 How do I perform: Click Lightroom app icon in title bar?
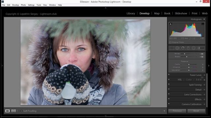pyautogui.click(x=2, y=2)
